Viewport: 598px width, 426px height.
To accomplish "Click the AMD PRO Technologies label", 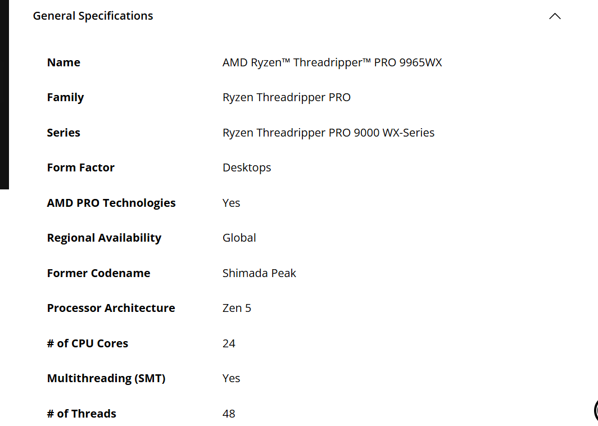I will point(111,203).
